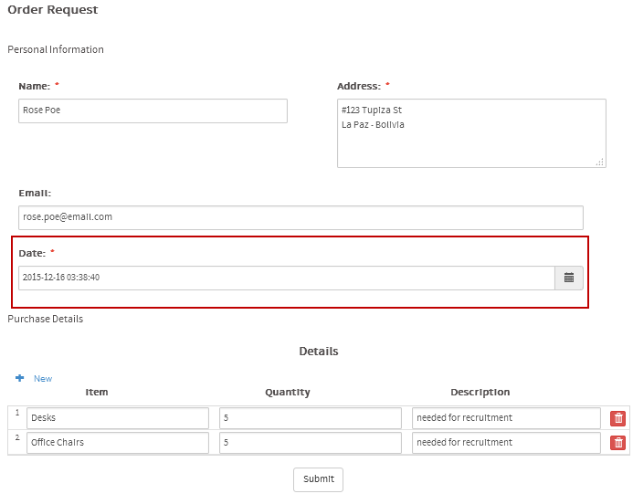
Task: Click the Email input field
Action: point(301,217)
